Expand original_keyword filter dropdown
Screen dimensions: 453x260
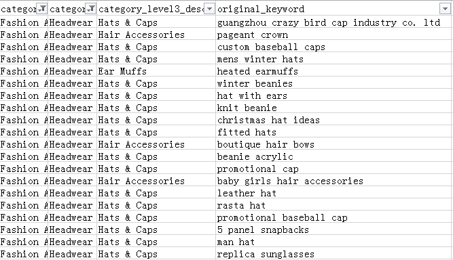pyautogui.click(x=445, y=9)
